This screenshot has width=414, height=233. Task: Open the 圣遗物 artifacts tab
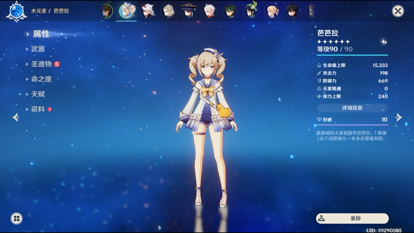[41, 64]
